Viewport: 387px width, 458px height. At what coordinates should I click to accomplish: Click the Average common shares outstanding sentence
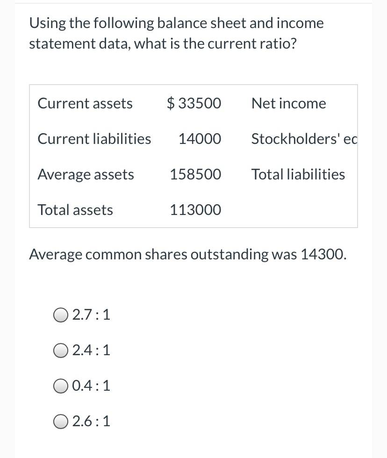pos(188,254)
